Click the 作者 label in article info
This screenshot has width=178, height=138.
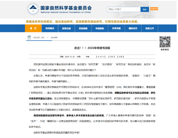pos(88,57)
